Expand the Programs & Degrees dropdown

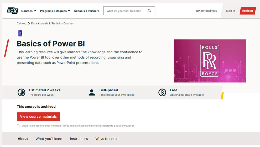pos(55,11)
